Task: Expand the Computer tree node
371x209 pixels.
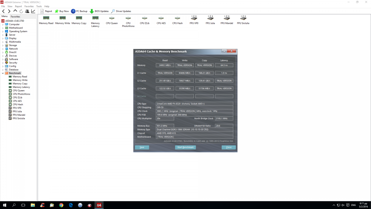Action: click(x=3, y=24)
